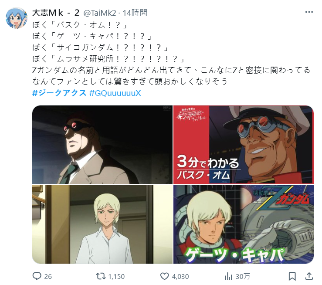The height and width of the screenshot is (285, 322).
Task: Bookmark this tweet
Action: 292,276
